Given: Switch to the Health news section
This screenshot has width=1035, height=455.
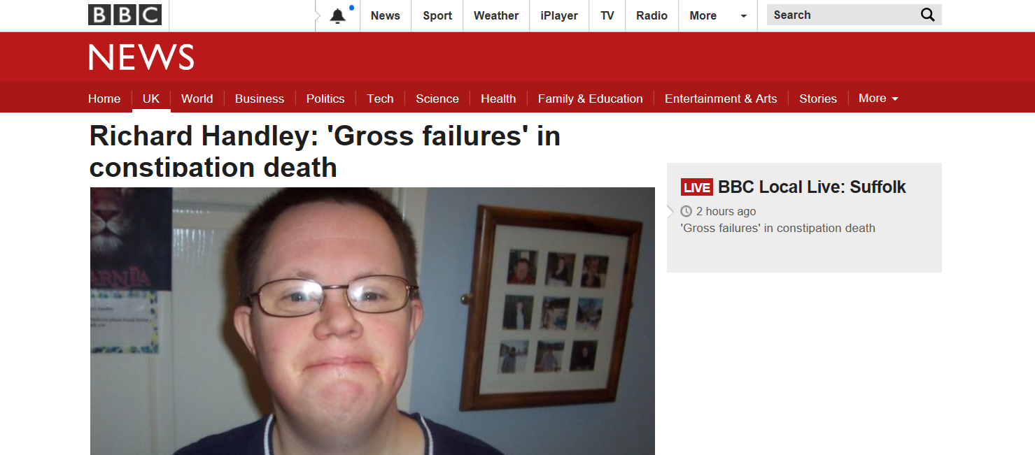Looking at the screenshot, I should pos(498,99).
